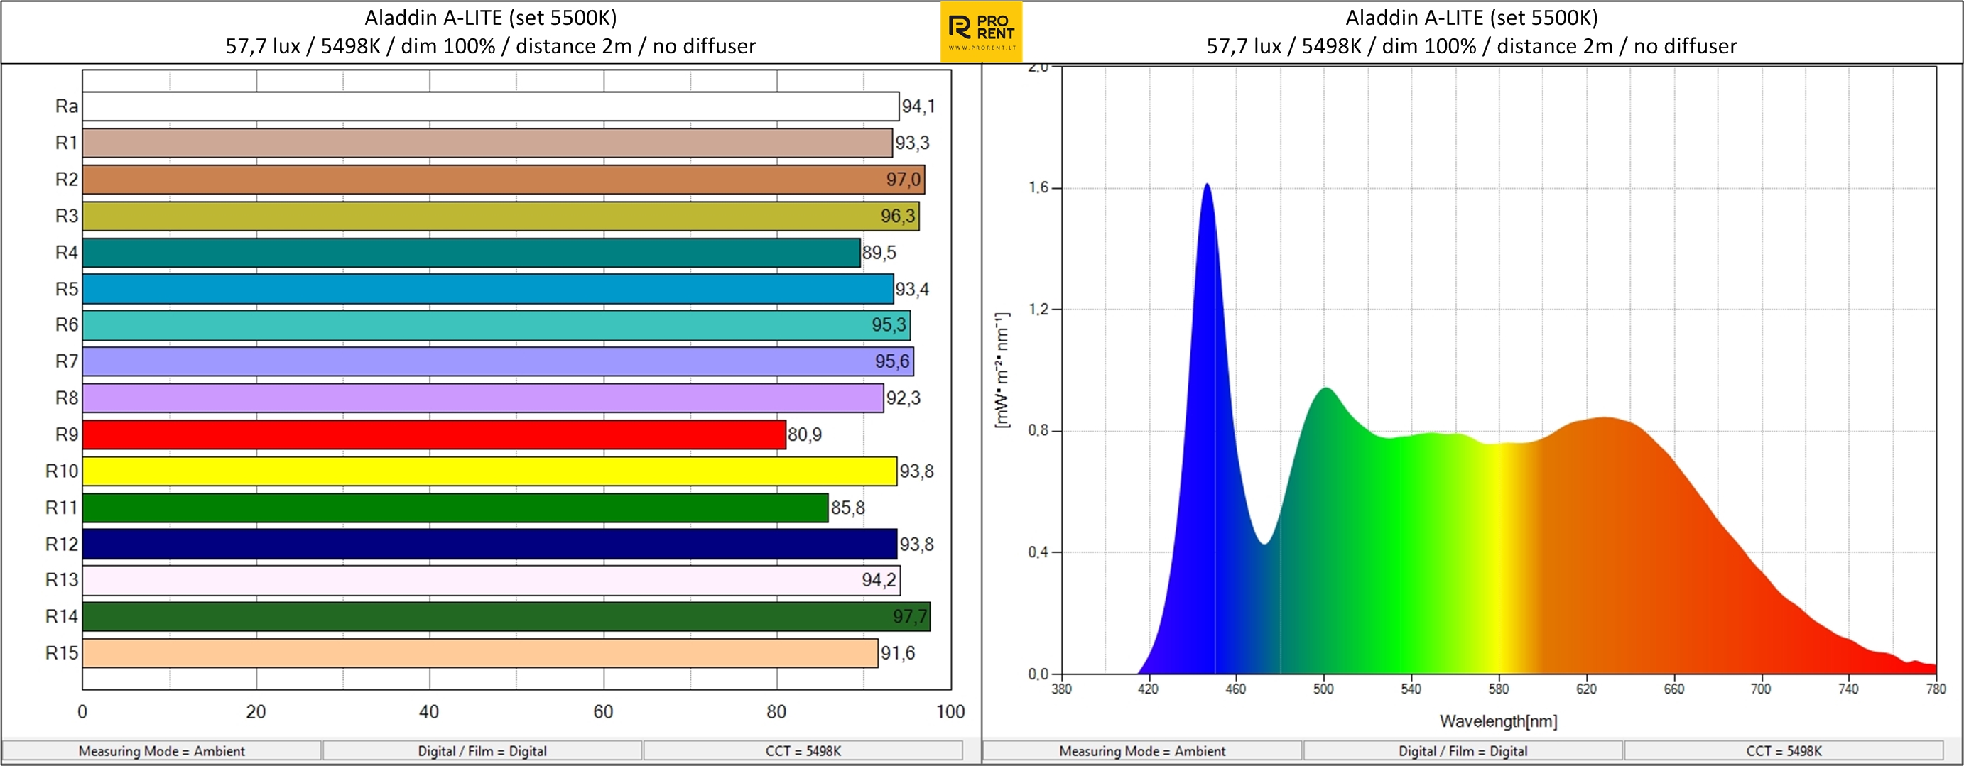Click the R11 value 85,8
This screenshot has height=766, width=1964.
tap(848, 508)
